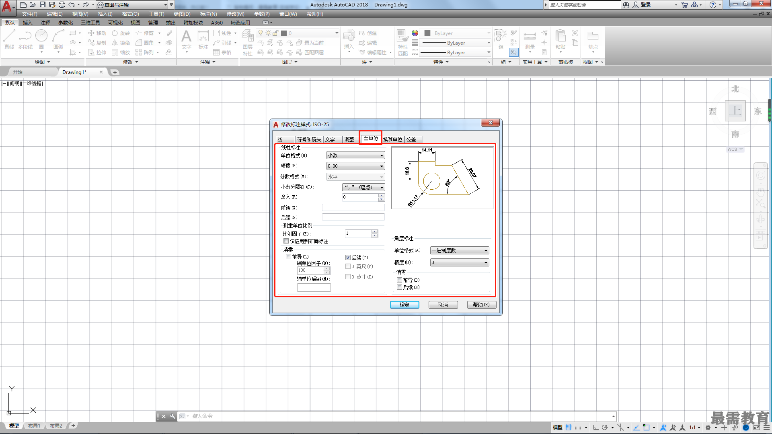The width and height of the screenshot is (772, 434).
Task: Click the 确定 button
Action: 404,305
